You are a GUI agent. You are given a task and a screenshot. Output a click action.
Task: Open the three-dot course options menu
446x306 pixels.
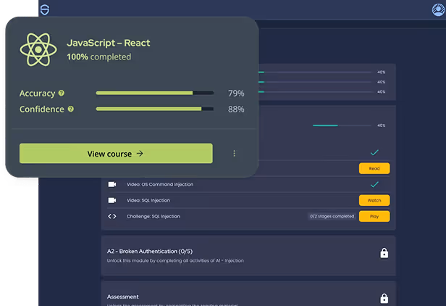[x=234, y=153]
